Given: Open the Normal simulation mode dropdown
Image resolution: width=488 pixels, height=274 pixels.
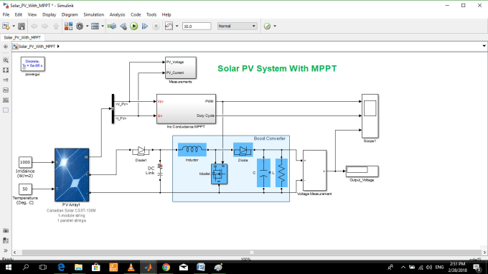Looking at the screenshot, I should coord(237,26).
